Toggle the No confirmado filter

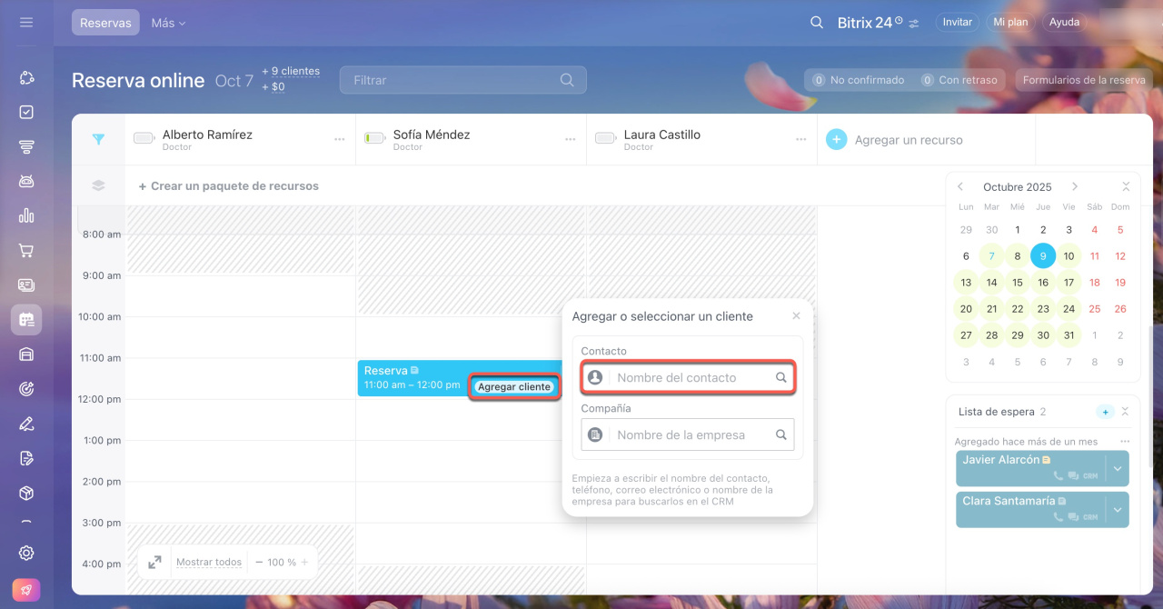click(x=859, y=80)
